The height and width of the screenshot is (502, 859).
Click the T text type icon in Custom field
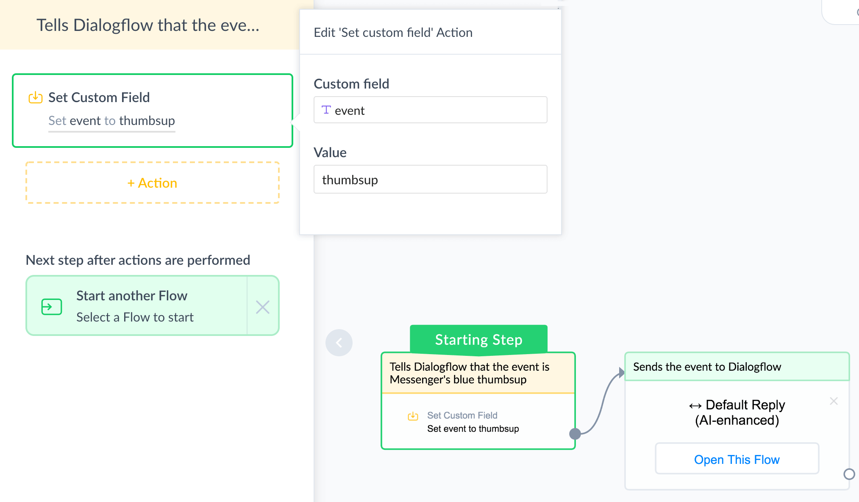(327, 110)
